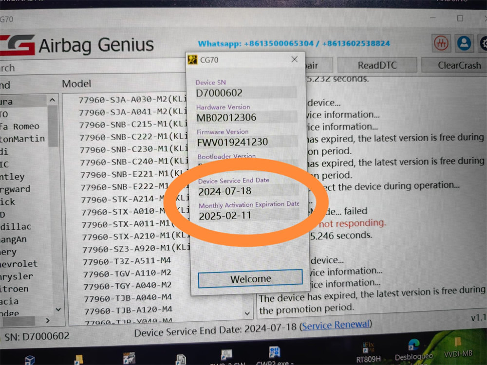Viewport: 487px width, 365px height.
Task: Select the Device SN field D7000602
Action: [x=246, y=92]
